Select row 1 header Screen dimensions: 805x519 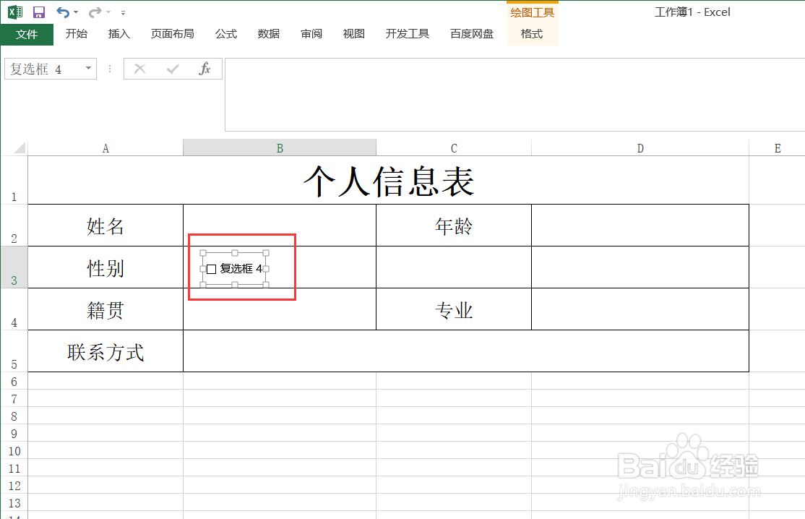tap(14, 180)
